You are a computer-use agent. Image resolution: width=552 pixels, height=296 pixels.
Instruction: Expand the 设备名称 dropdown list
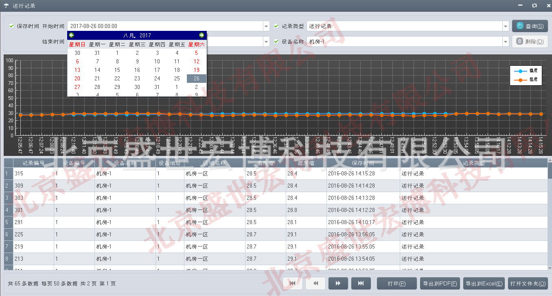click(505, 41)
